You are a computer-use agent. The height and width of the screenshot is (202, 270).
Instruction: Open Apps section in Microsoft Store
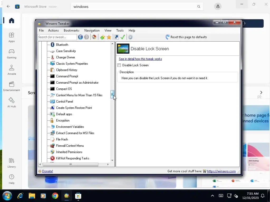click(12, 37)
